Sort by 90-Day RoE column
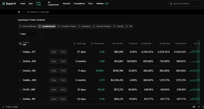Image resolution: width=204 pixels, height=109 pixels. (165, 44)
